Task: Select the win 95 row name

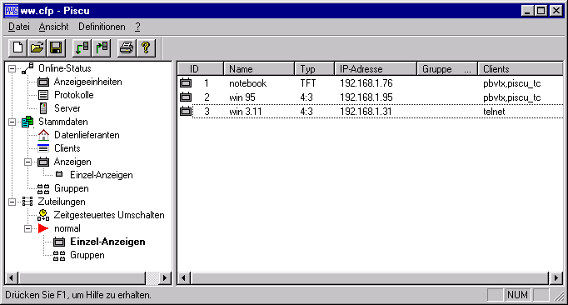Action: pyautogui.click(x=242, y=97)
